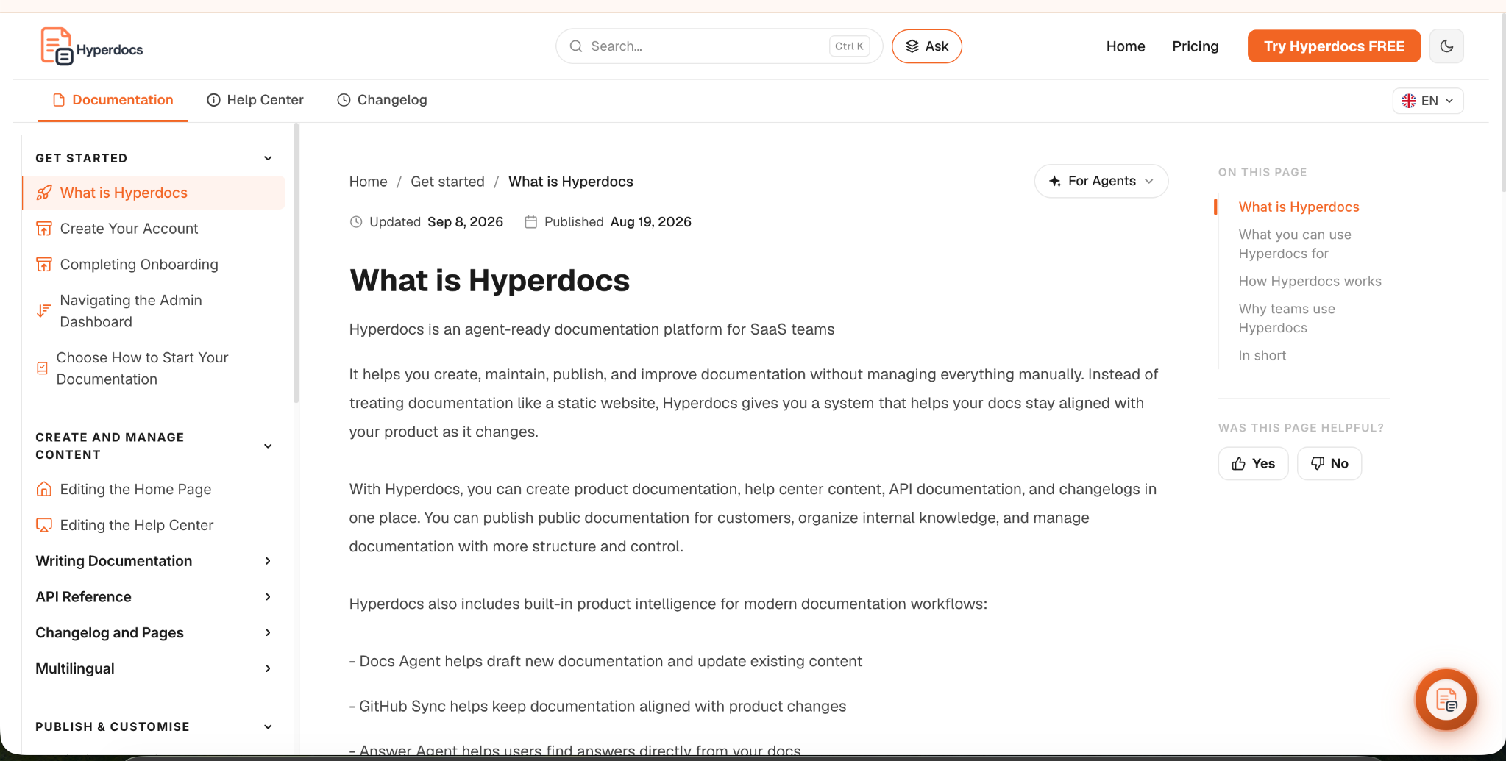Expand the Writing Documentation group
1506x761 pixels.
click(x=154, y=561)
